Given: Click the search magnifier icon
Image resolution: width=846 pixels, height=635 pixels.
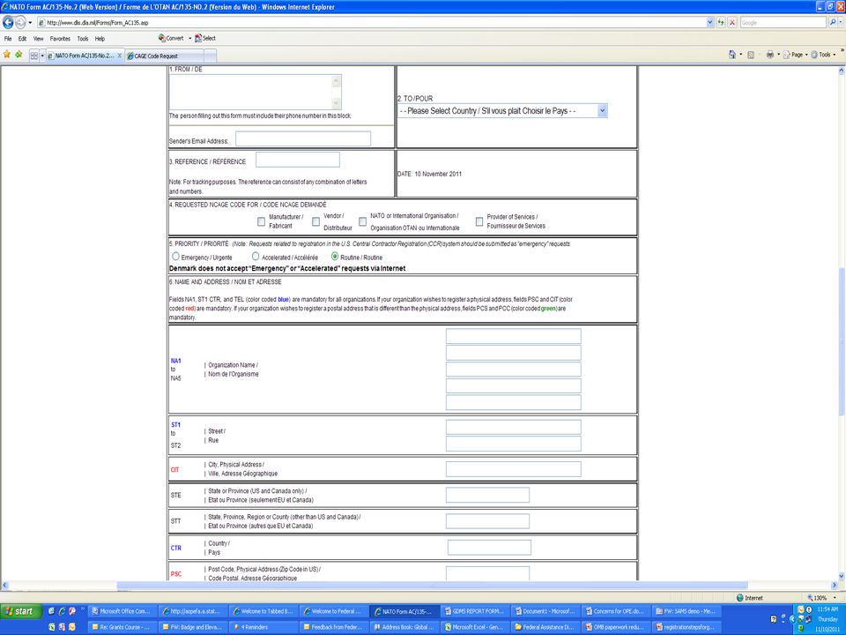Looking at the screenshot, I should pyautogui.click(x=833, y=22).
